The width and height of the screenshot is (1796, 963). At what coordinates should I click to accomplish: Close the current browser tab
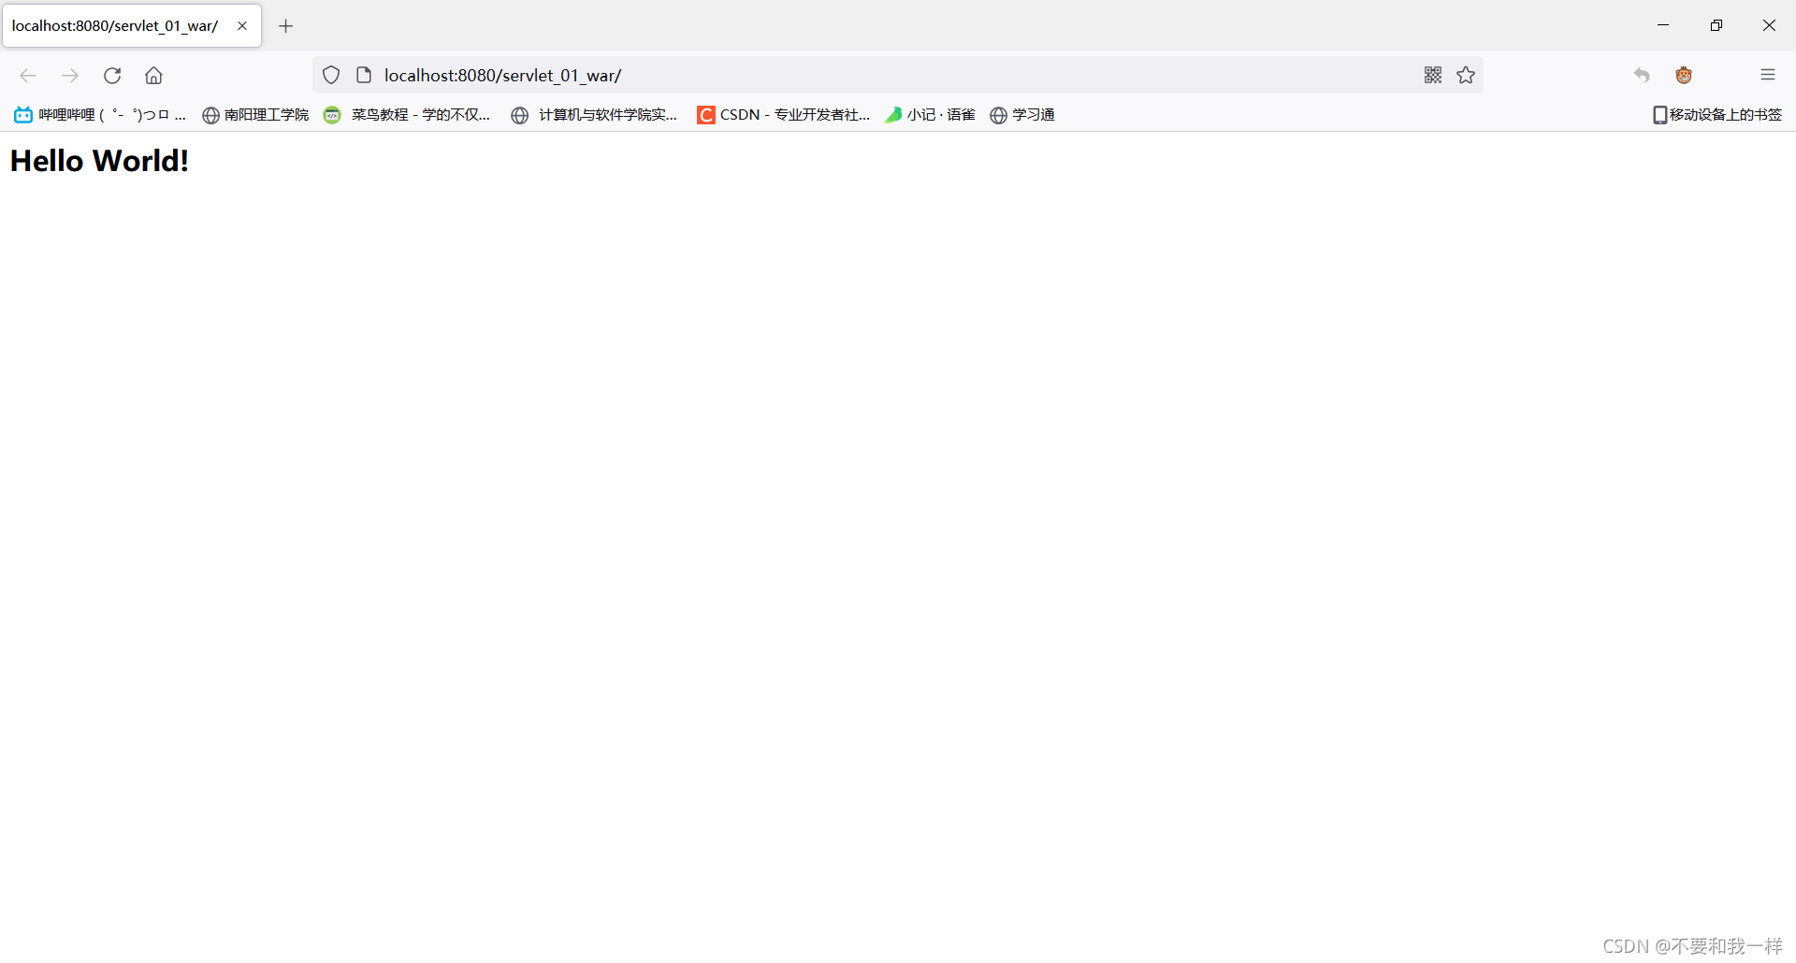coord(241,25)
